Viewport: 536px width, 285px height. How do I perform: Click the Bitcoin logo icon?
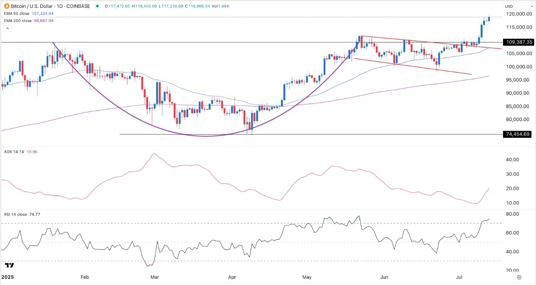[x=7, y=6]
